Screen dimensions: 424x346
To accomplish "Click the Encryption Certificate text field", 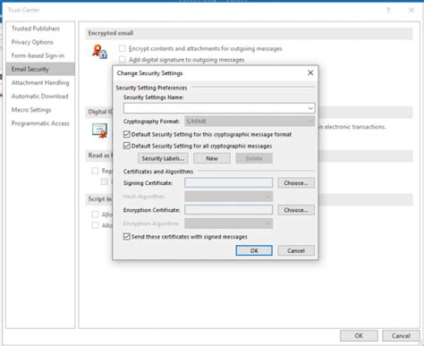I will click(229, 210).
